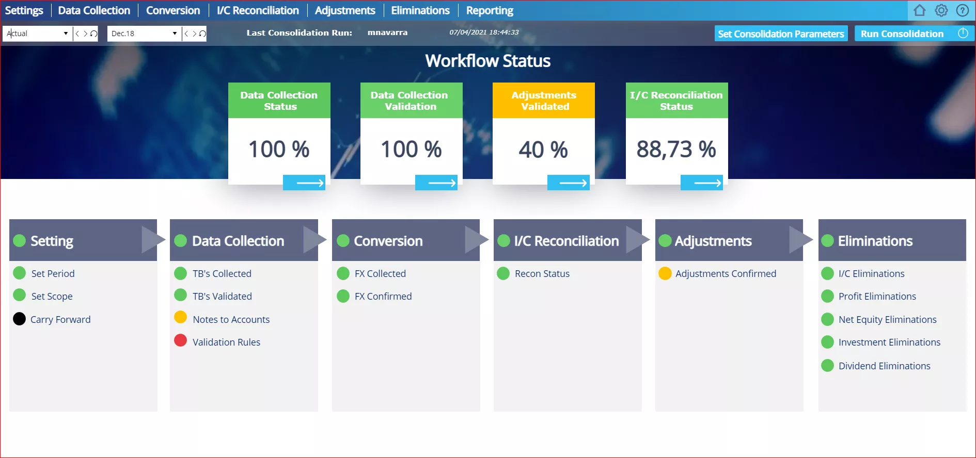Open the Adjustments menu
The image size is (976, 458).
tap(345, 10)
